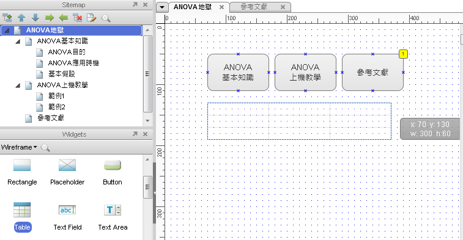The image size is (463, 240).
Task: Click the ANOVA 基本知識 canvas button
Action: click(x=238, y=72)
